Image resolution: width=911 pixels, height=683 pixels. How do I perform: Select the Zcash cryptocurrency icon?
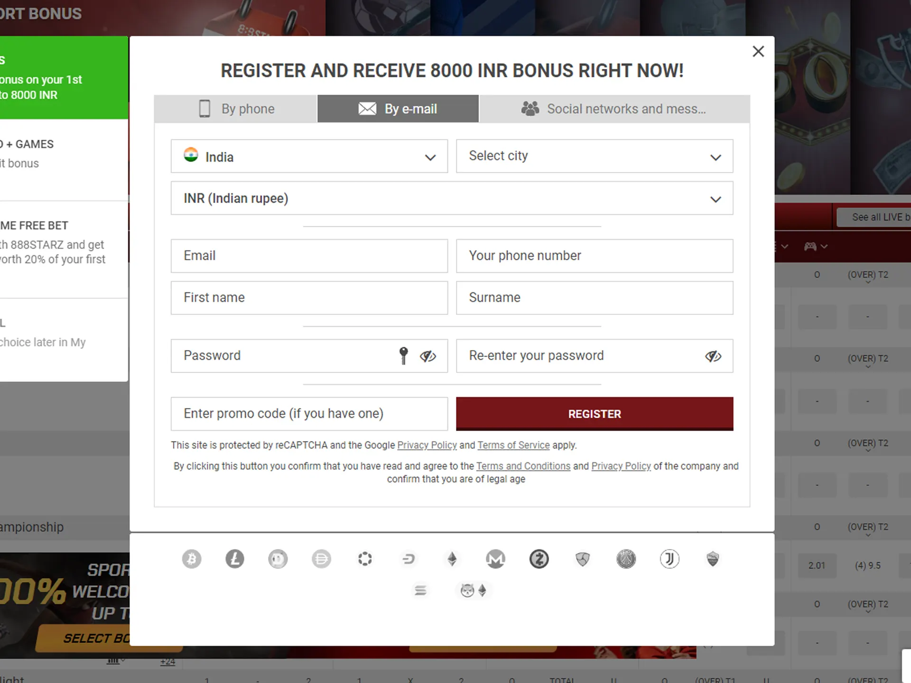coord(539,559)
